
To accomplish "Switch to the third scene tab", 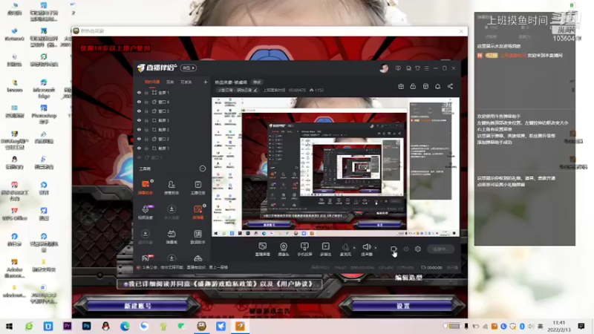I will (186, 82).
